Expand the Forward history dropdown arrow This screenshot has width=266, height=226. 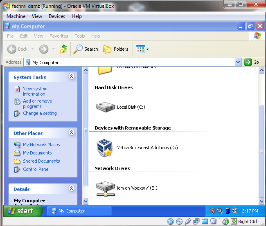53,49
